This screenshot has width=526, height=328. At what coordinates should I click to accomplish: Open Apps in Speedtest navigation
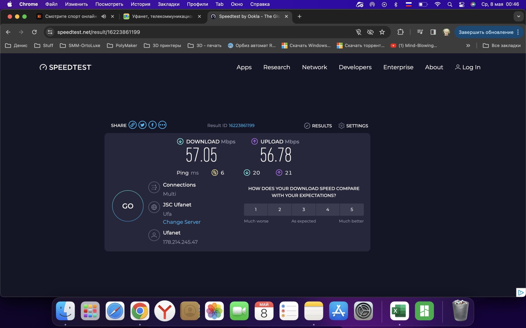click(244, 67)
